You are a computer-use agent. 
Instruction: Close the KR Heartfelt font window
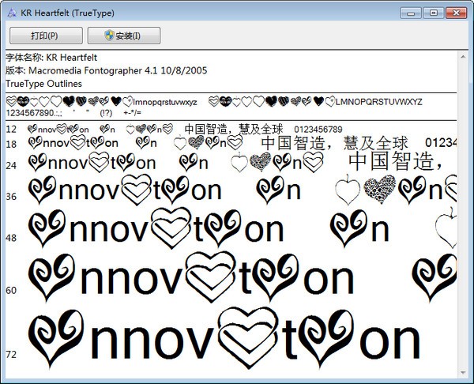tap(456, 13)
